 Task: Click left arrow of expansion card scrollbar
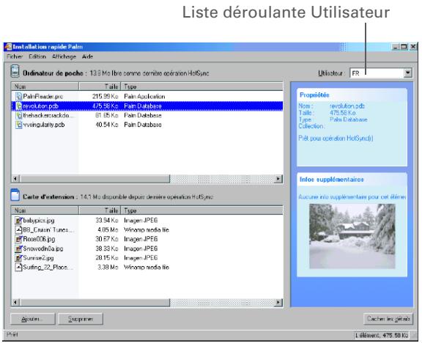tap(15, 303)
